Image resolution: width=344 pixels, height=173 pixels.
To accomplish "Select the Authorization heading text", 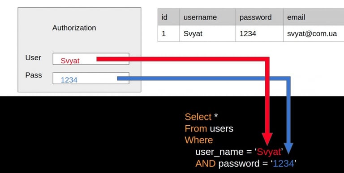I will (x=74, y=28).
